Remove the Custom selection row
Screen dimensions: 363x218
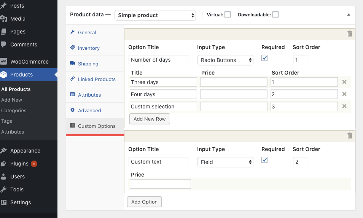pyautogui.click(x=344, y=106)
